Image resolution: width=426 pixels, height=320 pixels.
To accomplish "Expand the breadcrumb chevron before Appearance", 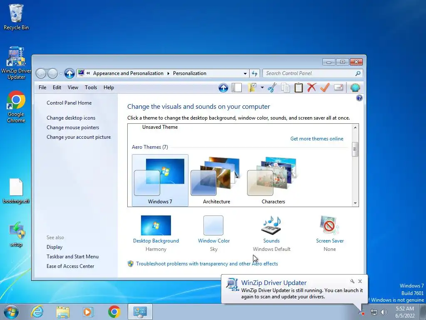I will [88, 73].
